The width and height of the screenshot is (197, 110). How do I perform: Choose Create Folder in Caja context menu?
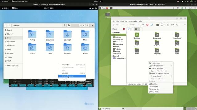click(x=161, y=63)
